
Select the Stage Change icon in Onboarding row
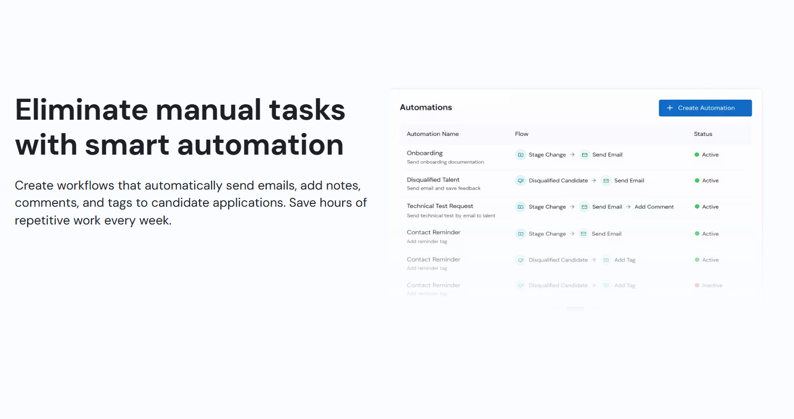tap(521, 155)
